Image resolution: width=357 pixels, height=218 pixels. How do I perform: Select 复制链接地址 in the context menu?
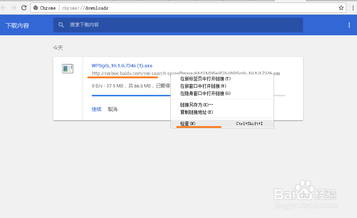pos(222,112)
